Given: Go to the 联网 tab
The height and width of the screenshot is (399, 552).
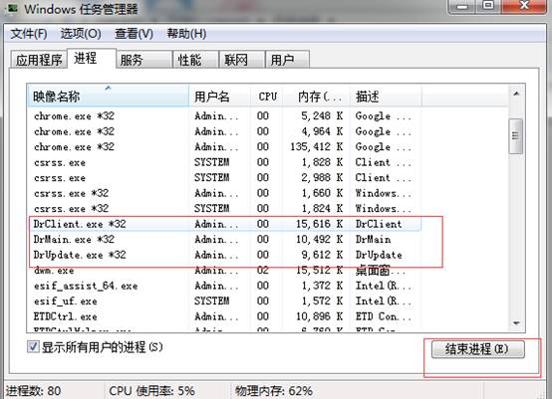Looking at the screenshot, I should (x=242, y=60).
